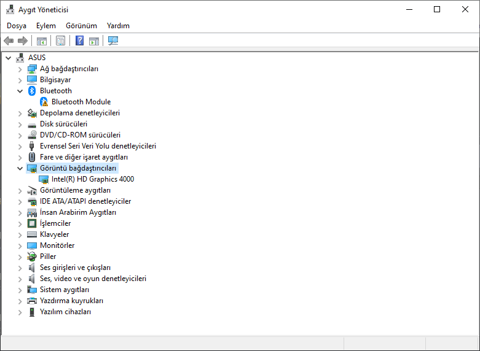Click the Monitörler screen icon
Screen dimensions: 480x351
[x=32, y=245]
